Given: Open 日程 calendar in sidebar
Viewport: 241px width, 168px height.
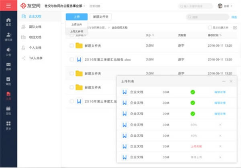Looking at the screenshot, I should [8, 110].
